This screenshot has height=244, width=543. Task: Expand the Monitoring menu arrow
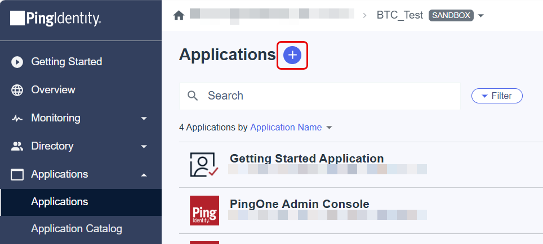pyautogui.click(x=144, y=119)
